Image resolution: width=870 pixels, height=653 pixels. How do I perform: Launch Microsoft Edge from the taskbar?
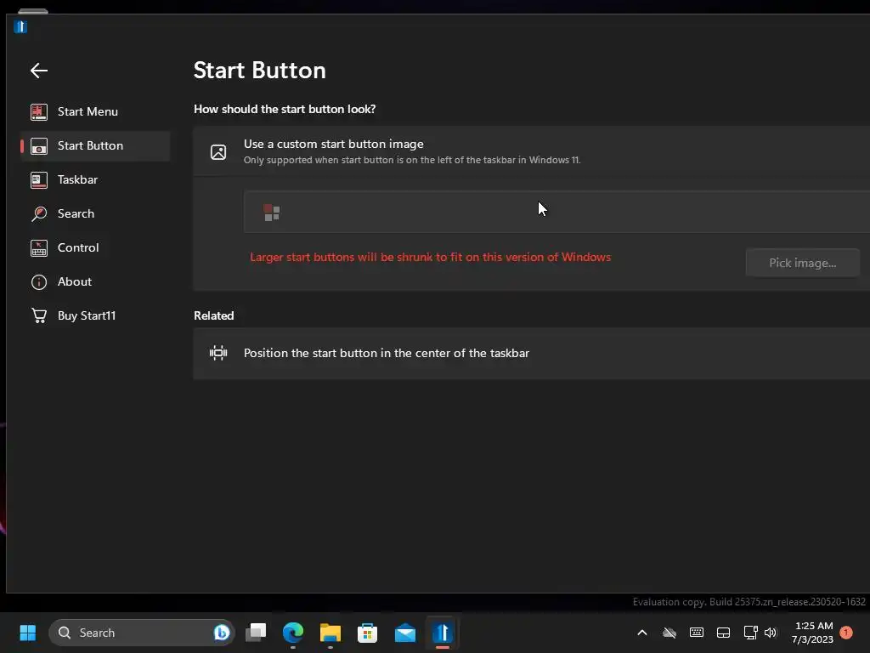point(293,633)
